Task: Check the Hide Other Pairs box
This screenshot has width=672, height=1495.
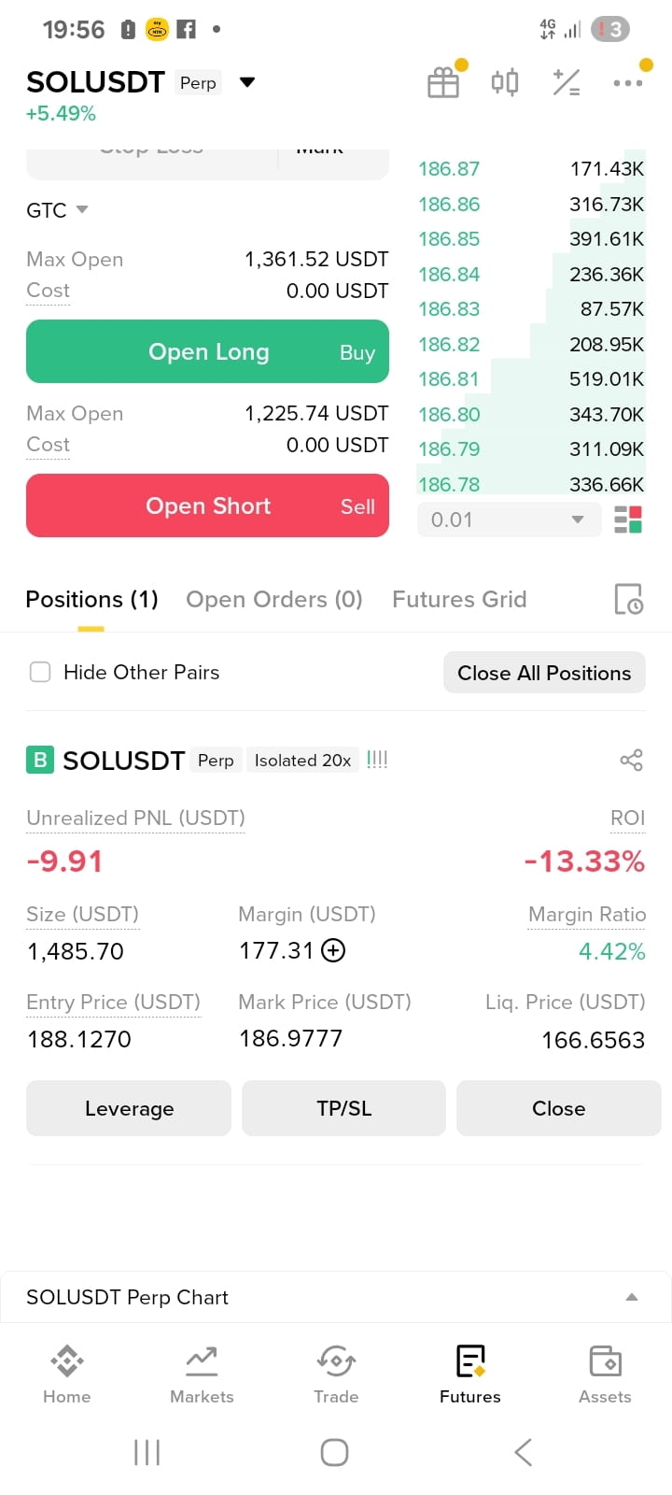Action: pyautogui.click(x=40, y=672)
